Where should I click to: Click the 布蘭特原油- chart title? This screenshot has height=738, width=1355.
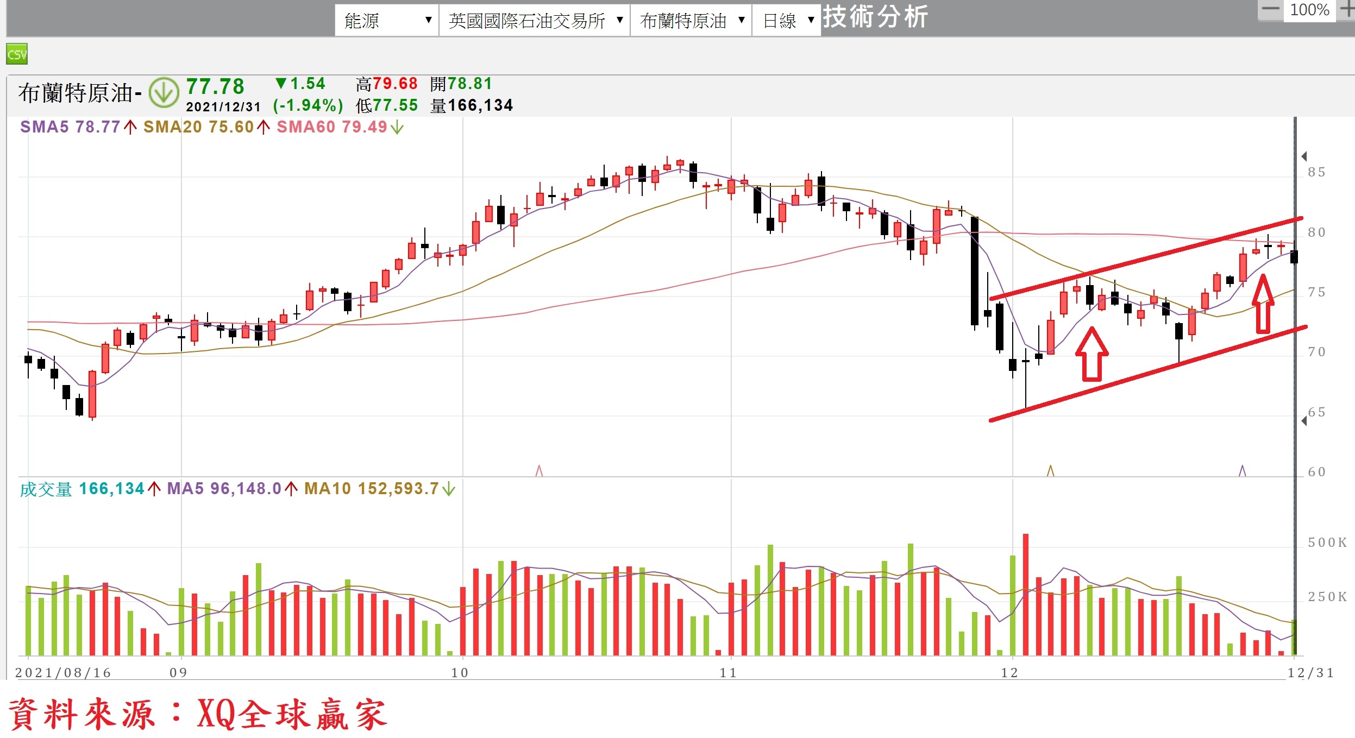[80, 93]
